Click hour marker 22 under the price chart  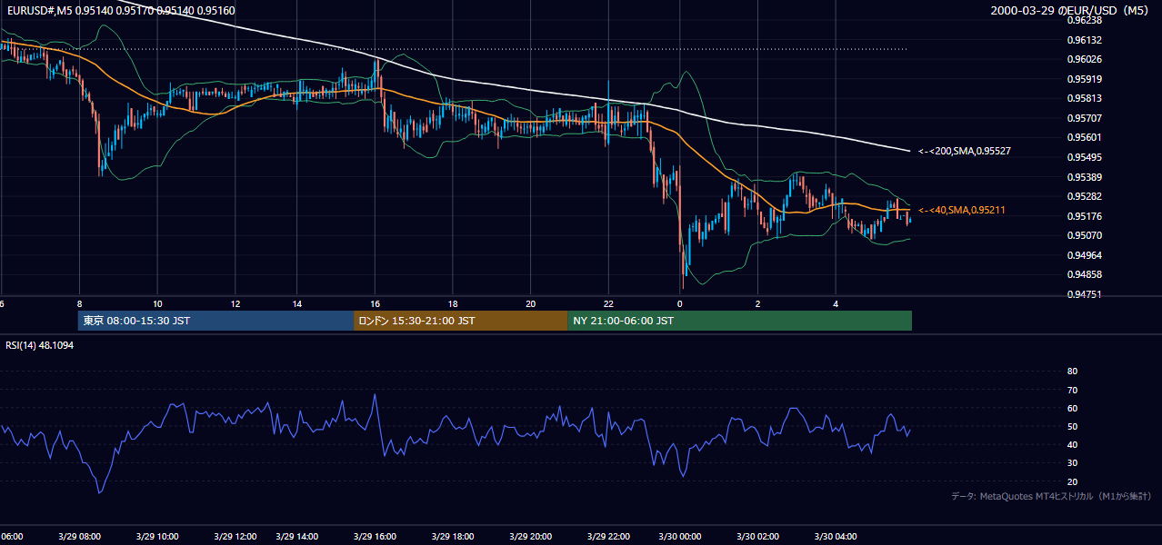(x=609, y=303)
